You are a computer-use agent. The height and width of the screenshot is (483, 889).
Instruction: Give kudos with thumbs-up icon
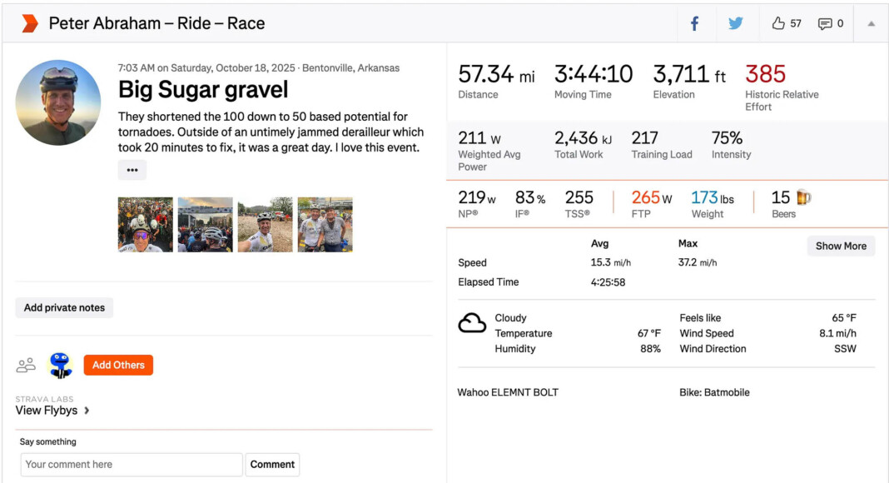click(779, 23)
